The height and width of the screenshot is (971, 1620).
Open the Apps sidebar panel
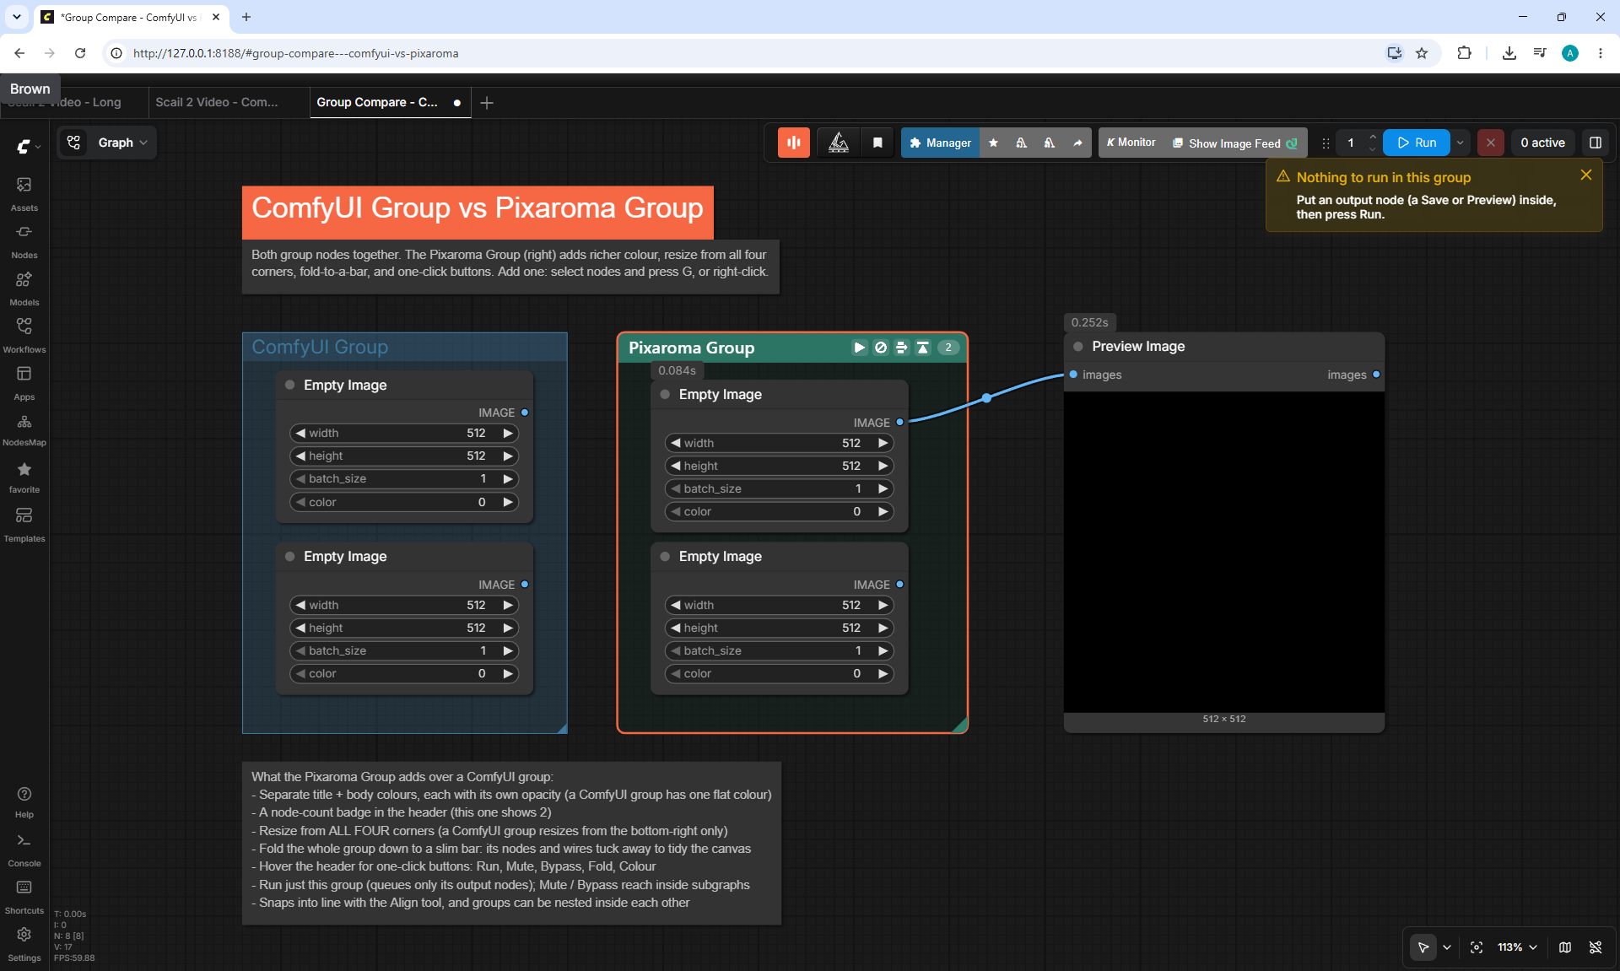pos(24,383)
